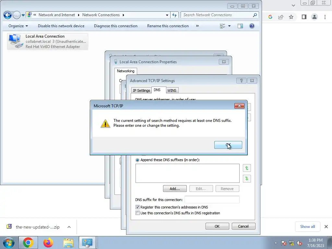332x249 pixels.
Task: Click the Back arrow in Network Connections
Action: click(7, 15)
